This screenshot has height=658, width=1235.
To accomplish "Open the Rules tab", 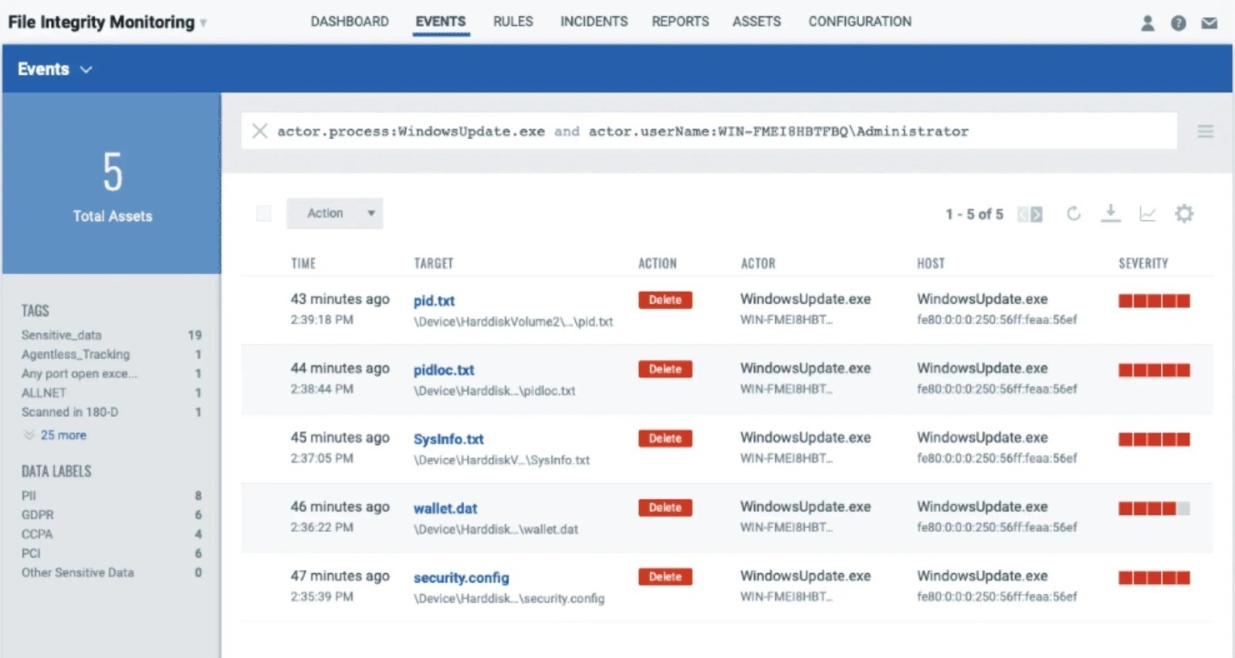I will (513, 22).
